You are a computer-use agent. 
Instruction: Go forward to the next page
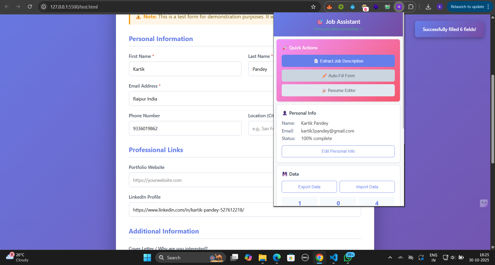click(18, 7)
